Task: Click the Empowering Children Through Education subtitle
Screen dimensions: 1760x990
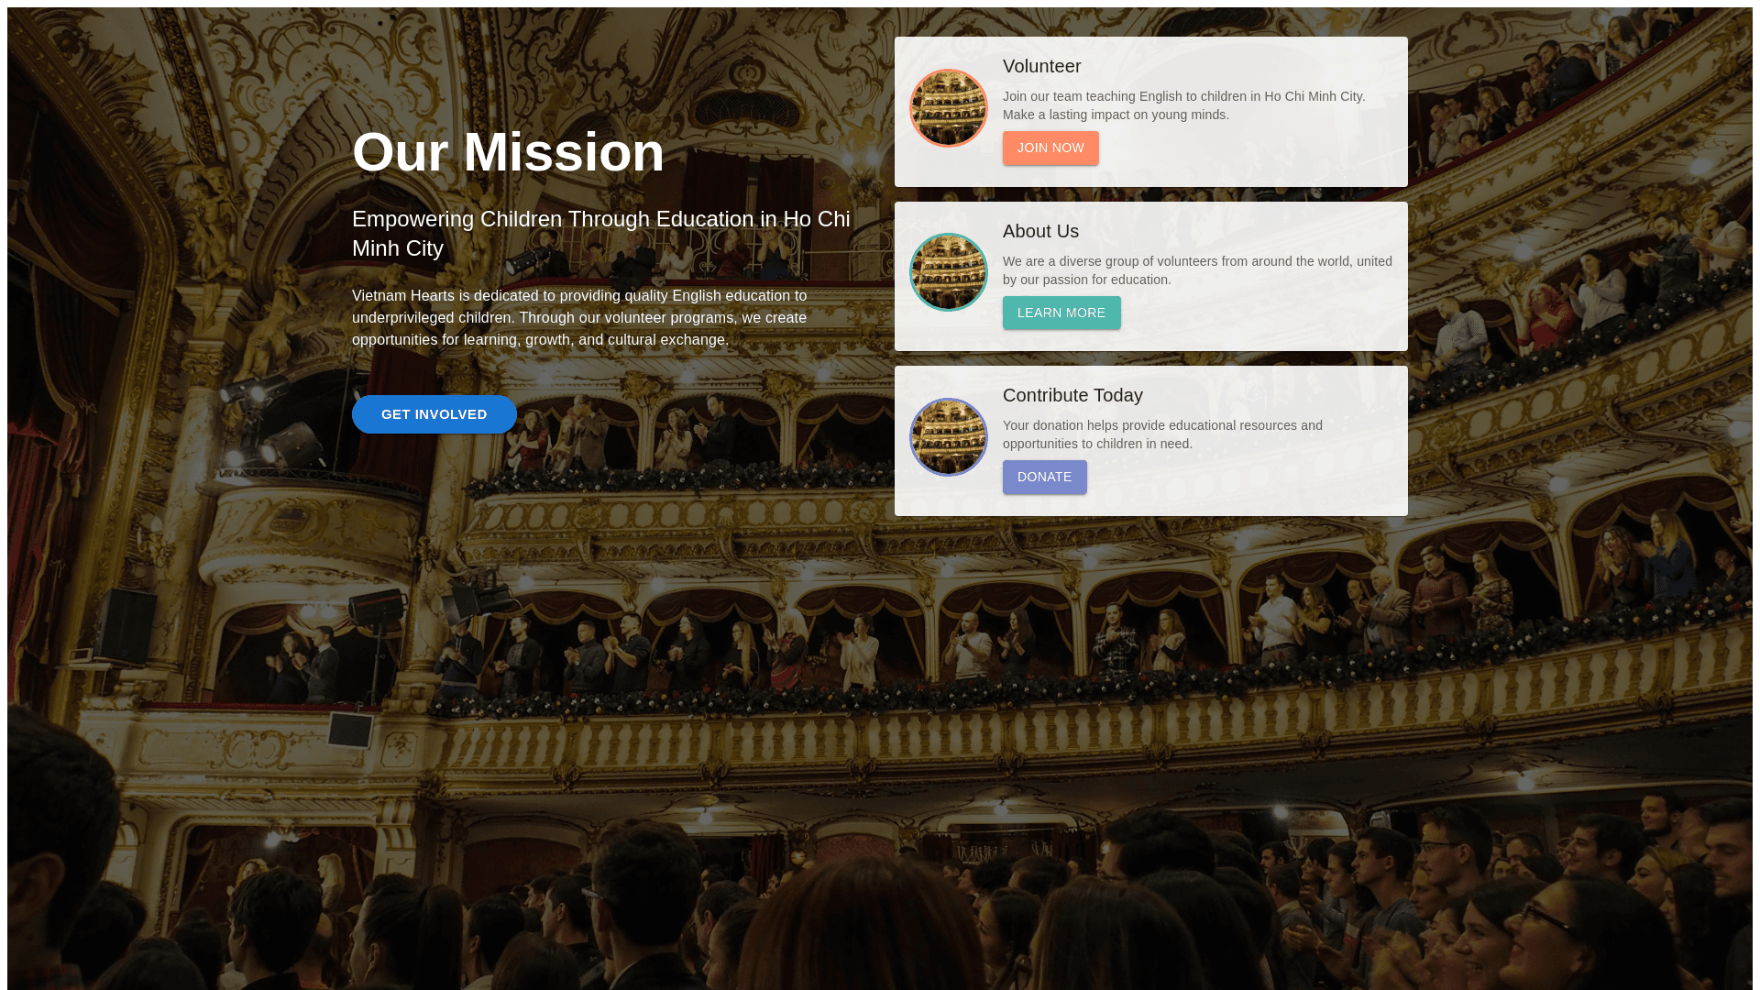Action: [601, 234]
